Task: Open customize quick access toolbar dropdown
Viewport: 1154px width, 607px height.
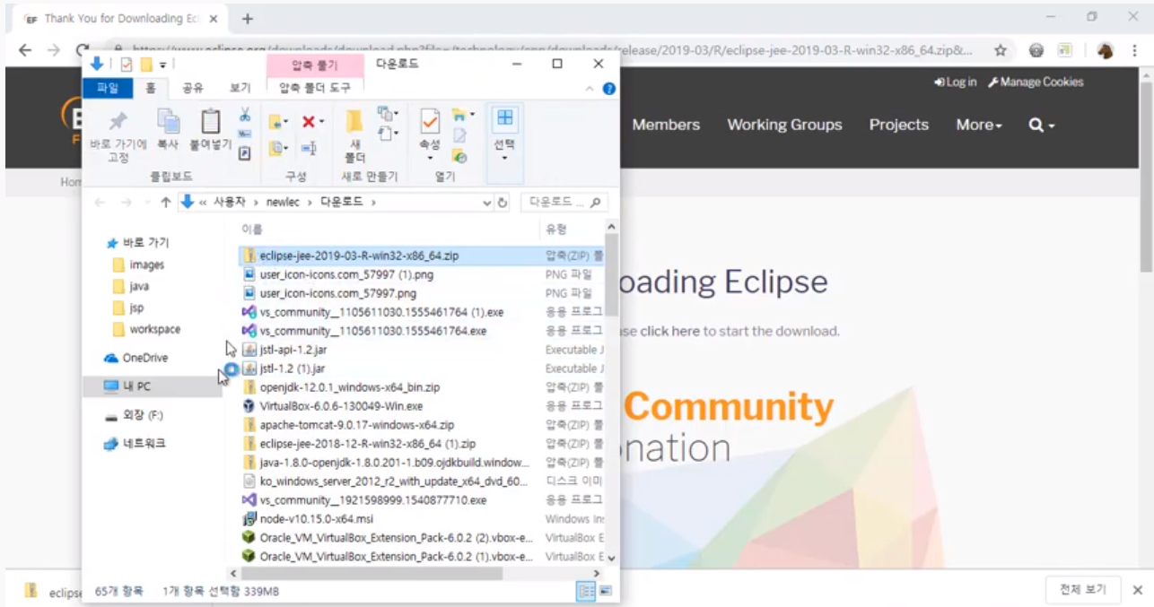Action: 163,65
